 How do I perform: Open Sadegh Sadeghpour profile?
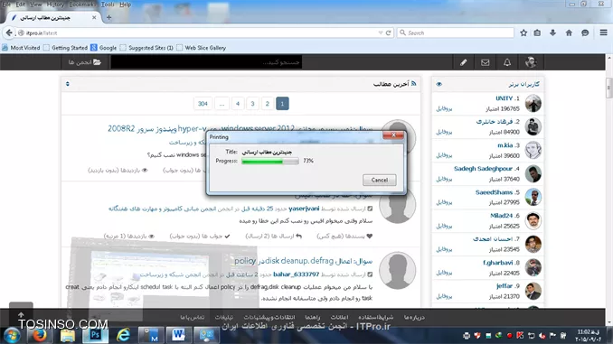coord(483,169)
